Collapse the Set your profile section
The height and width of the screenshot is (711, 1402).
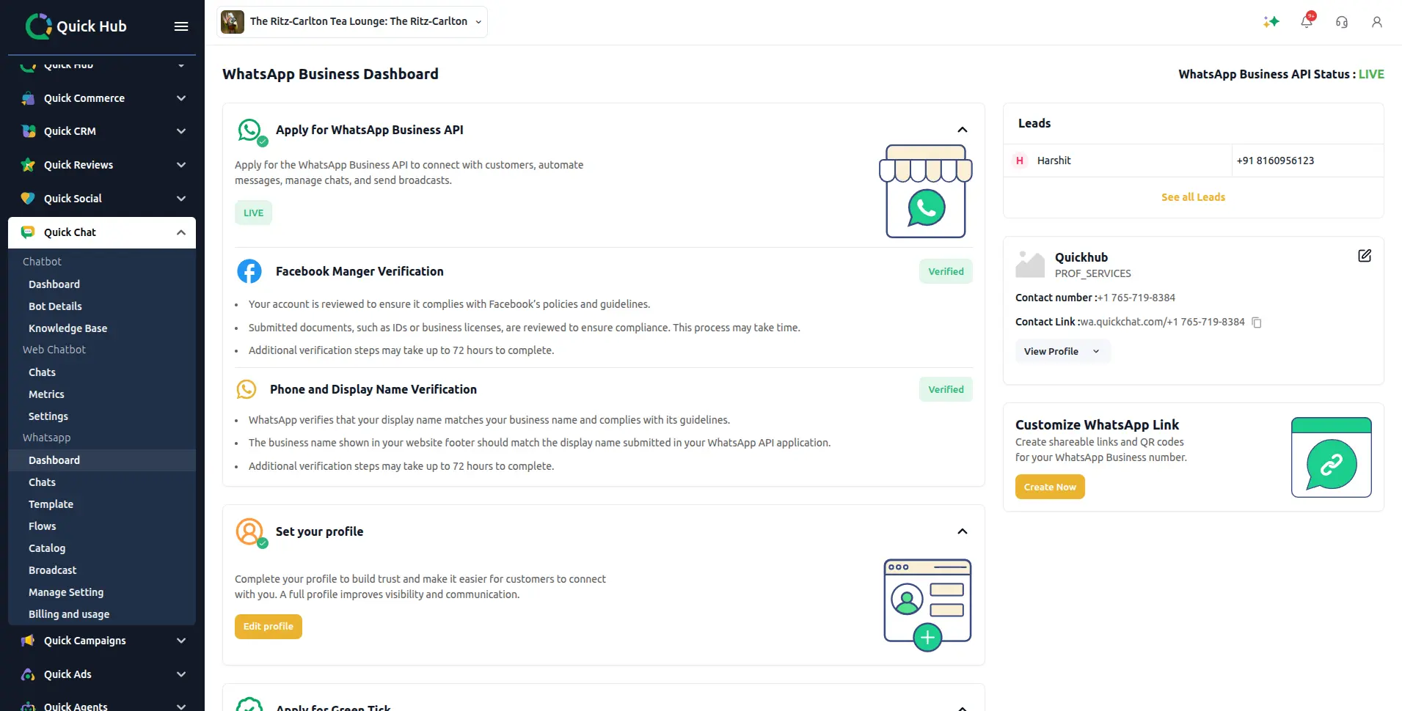pyautogui.click(x=963, y=531)
